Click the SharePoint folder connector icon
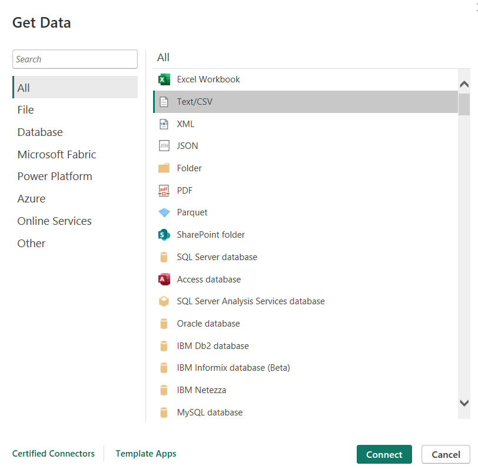The width and height of the screenshot is (478, 469). click(x=164, y=234)
